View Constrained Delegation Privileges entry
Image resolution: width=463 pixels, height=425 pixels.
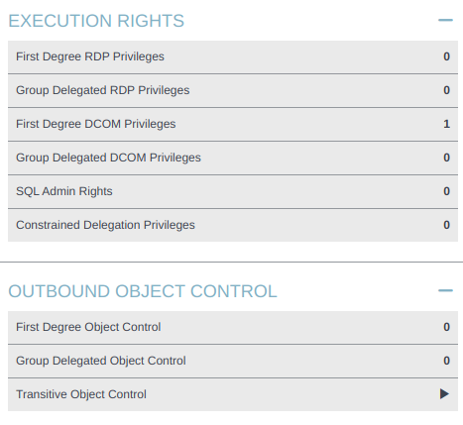pos(233,225)
